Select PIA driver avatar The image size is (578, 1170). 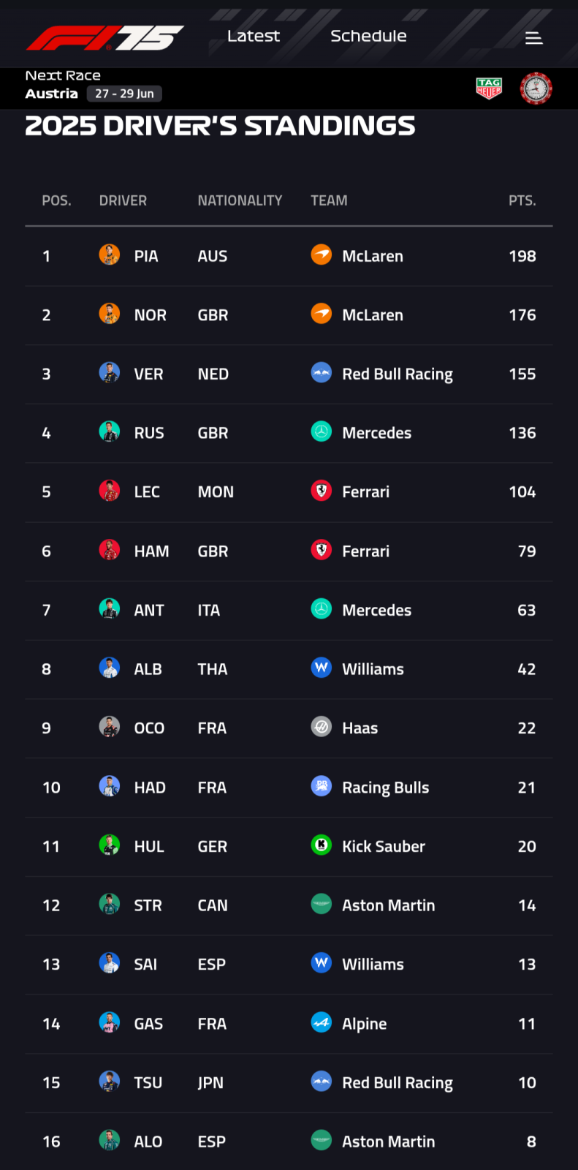pyautogui.click(x=110, y=254)
